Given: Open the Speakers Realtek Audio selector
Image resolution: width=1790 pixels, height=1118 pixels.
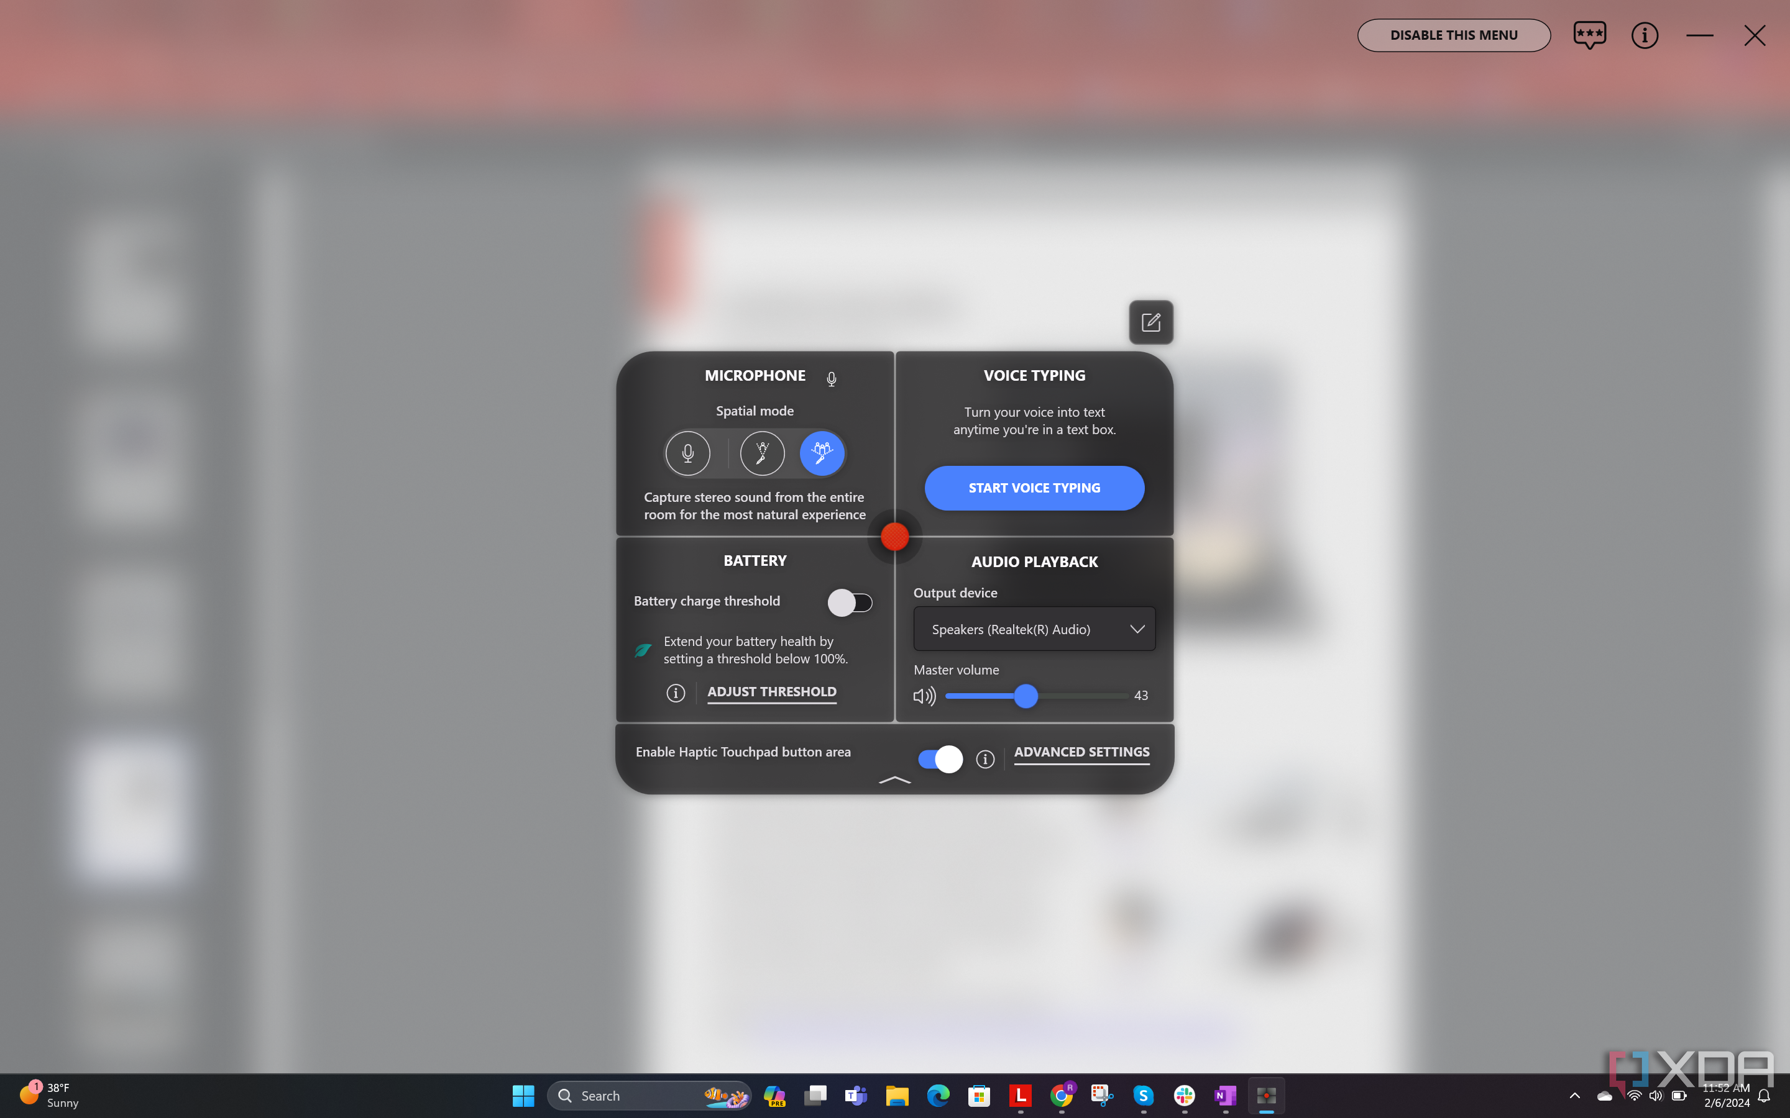Looking at the screenshot, I should pyautogui.click(x=1034, y=629).
